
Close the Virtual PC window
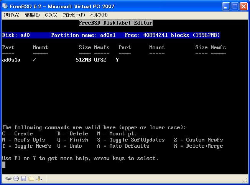(x=243, y=7)
